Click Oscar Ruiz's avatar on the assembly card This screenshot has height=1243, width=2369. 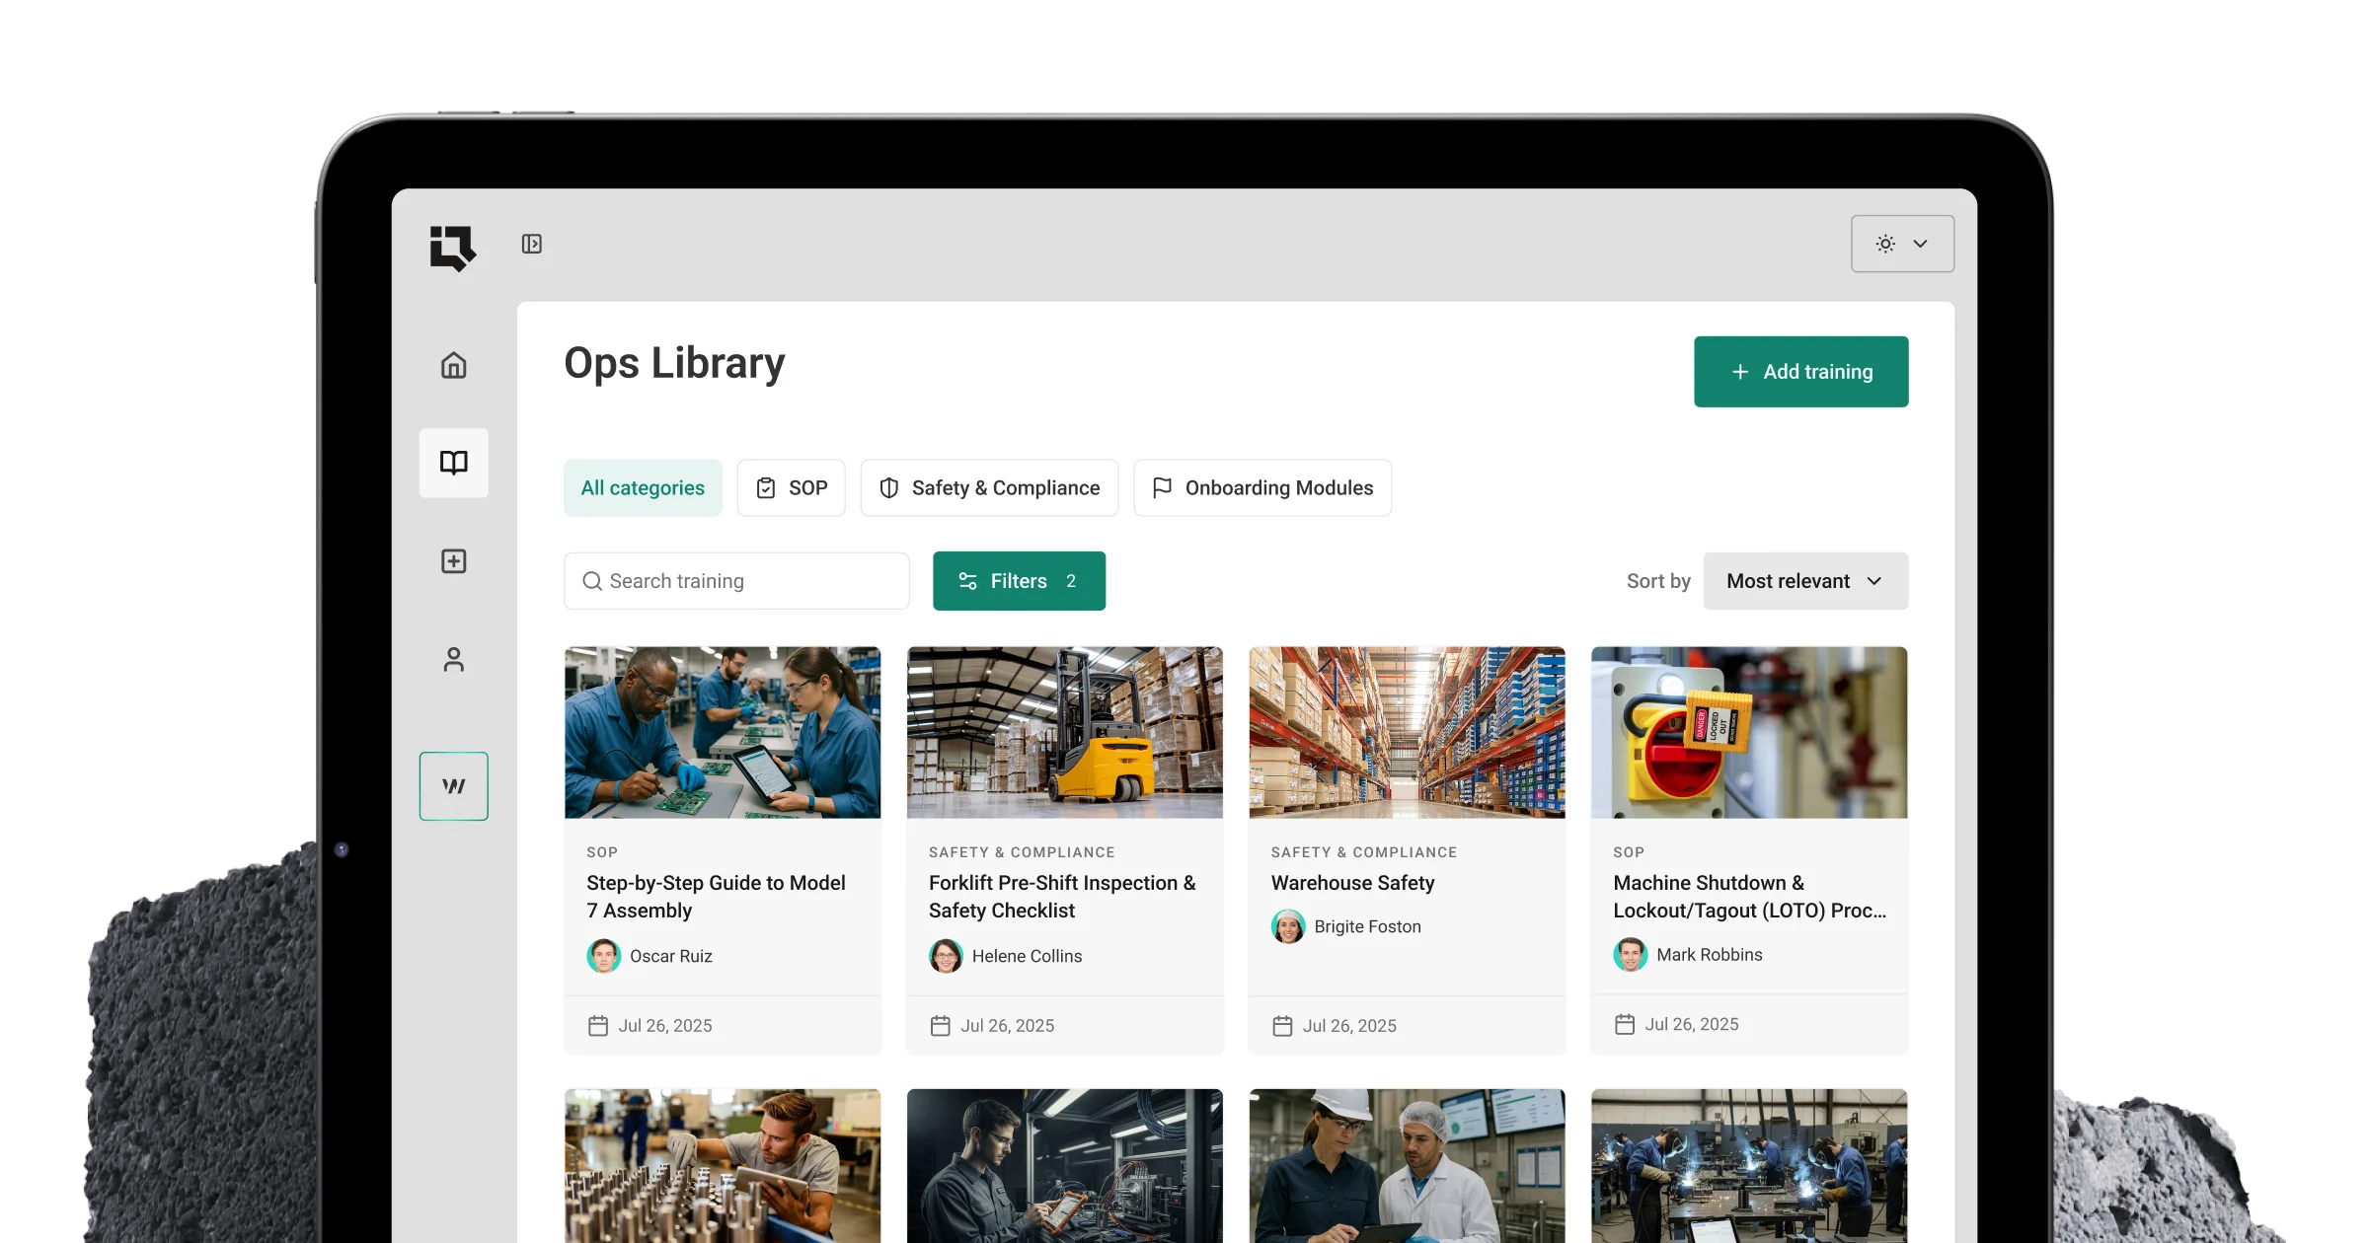(604, 955)
